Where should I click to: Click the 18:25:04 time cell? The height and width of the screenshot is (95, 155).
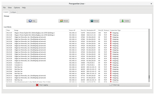[9, 71]
